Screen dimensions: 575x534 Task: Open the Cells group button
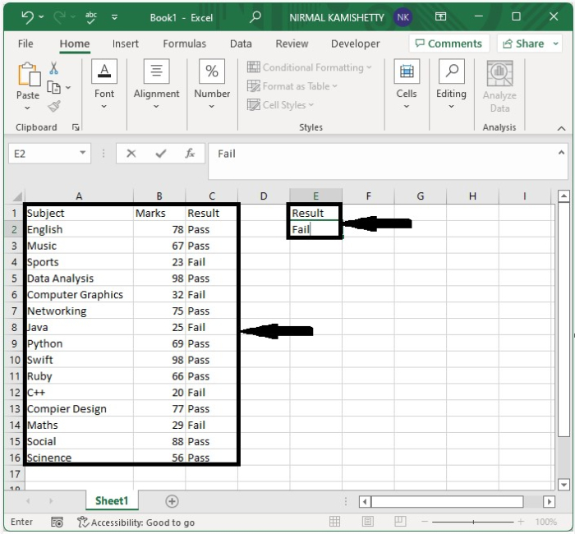click(x=407, y=85)
